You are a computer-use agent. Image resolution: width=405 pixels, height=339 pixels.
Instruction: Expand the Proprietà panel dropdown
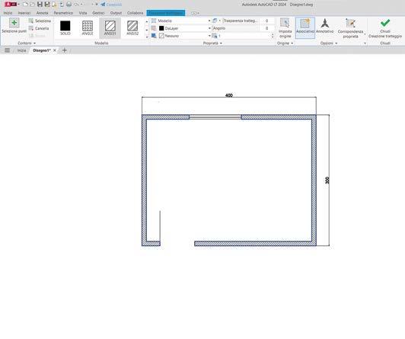[212, 43]
